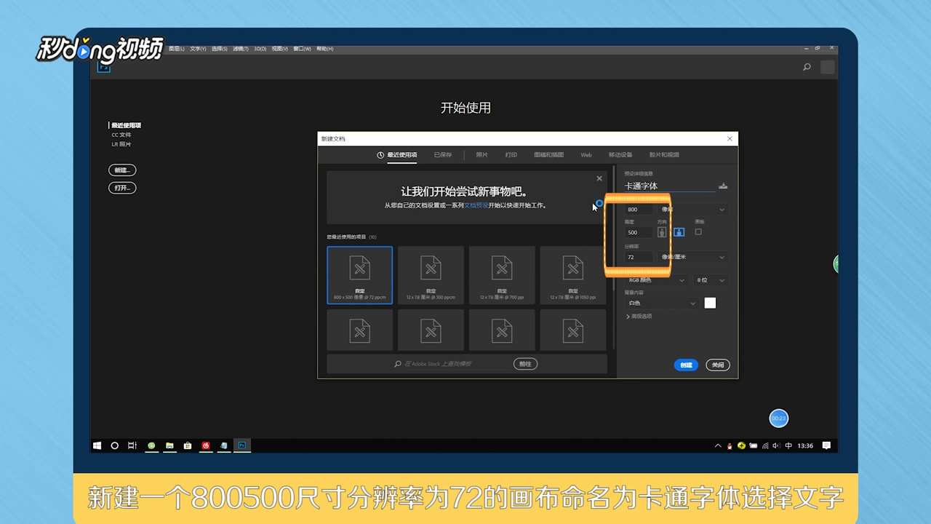Click the height field showing 500
This screenshot has width=931, height=524.
[639, 233]
